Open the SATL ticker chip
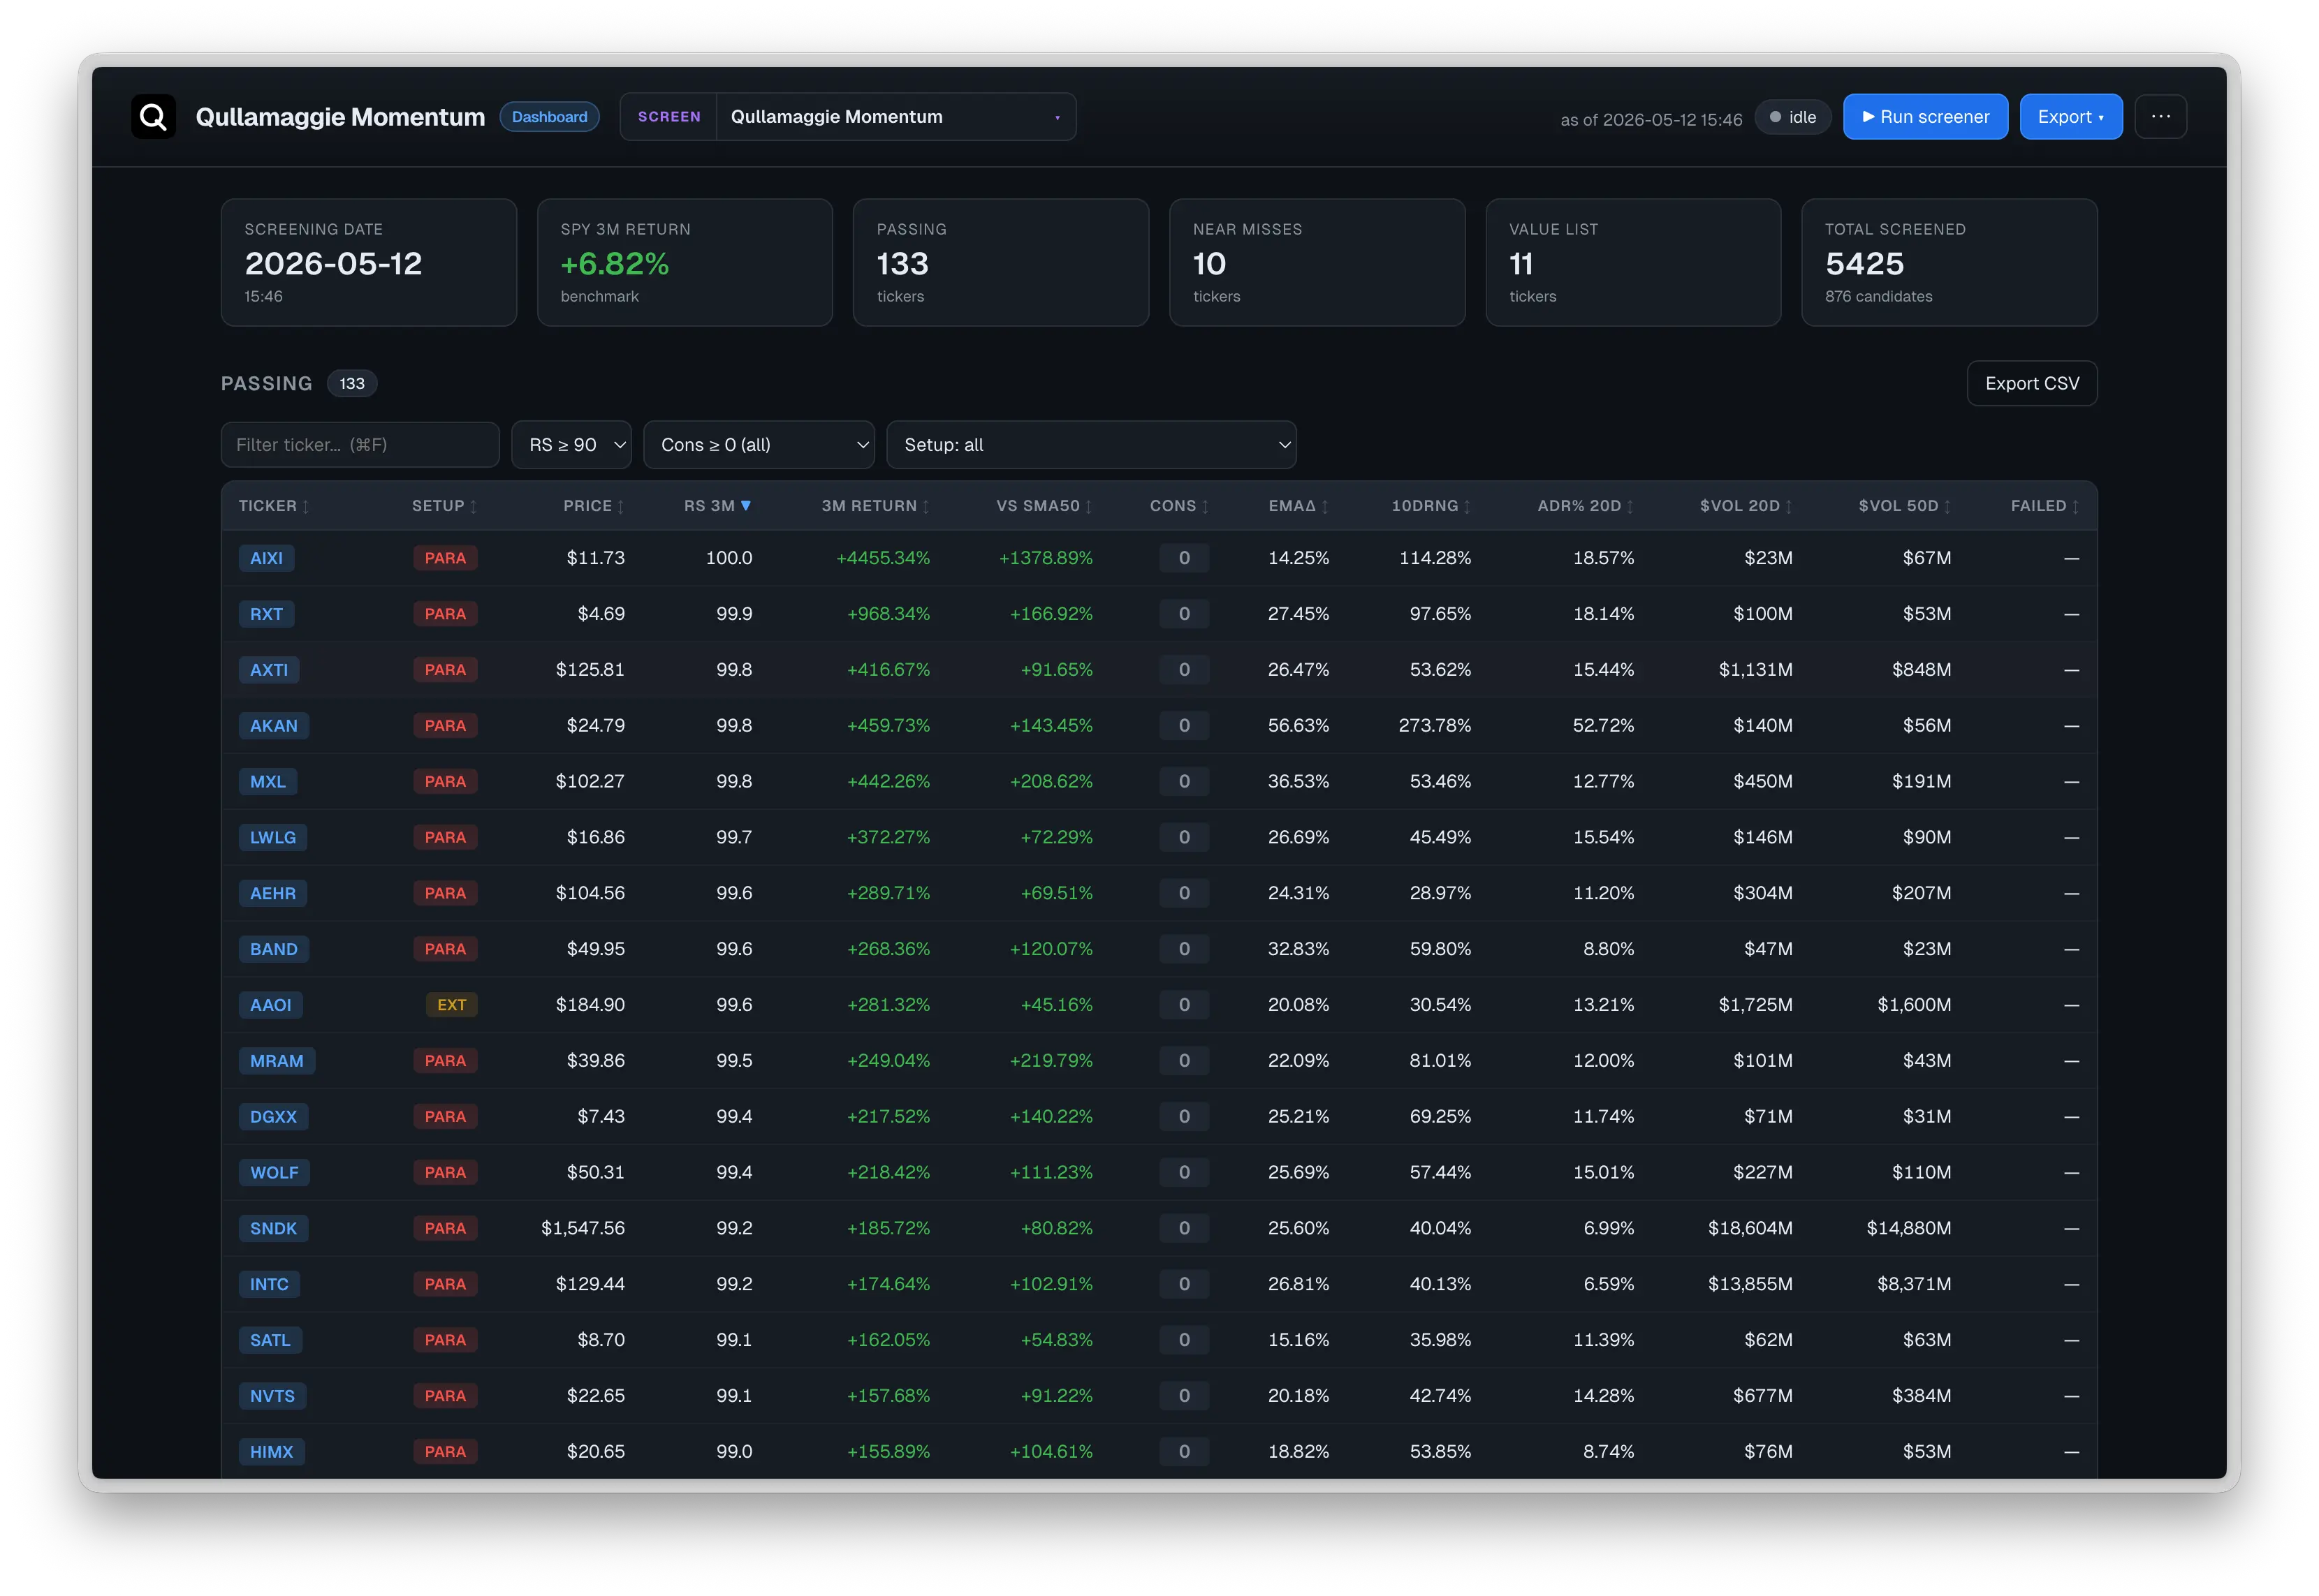The image size is (2319, 1596). tap(270, 1341)
